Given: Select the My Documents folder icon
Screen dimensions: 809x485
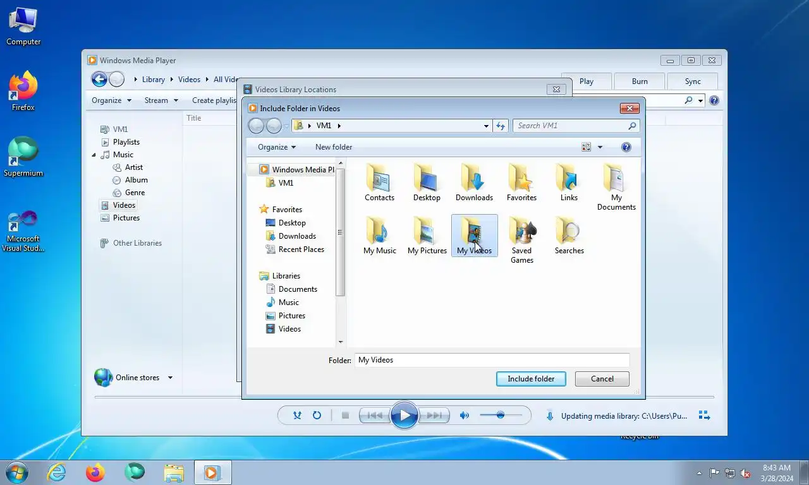Looking at the screenshot, I should [616, 188].
